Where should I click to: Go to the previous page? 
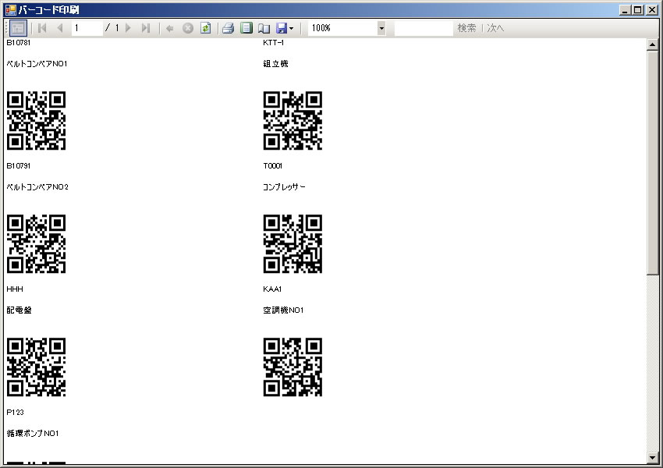point(59,28)
